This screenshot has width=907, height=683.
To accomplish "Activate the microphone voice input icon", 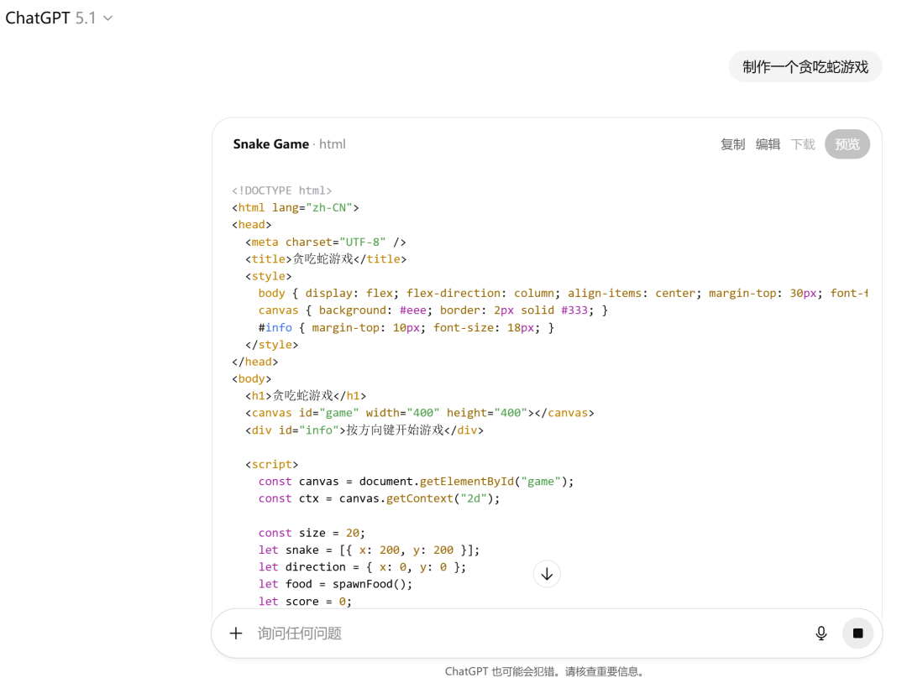I will tap(821, 633).
